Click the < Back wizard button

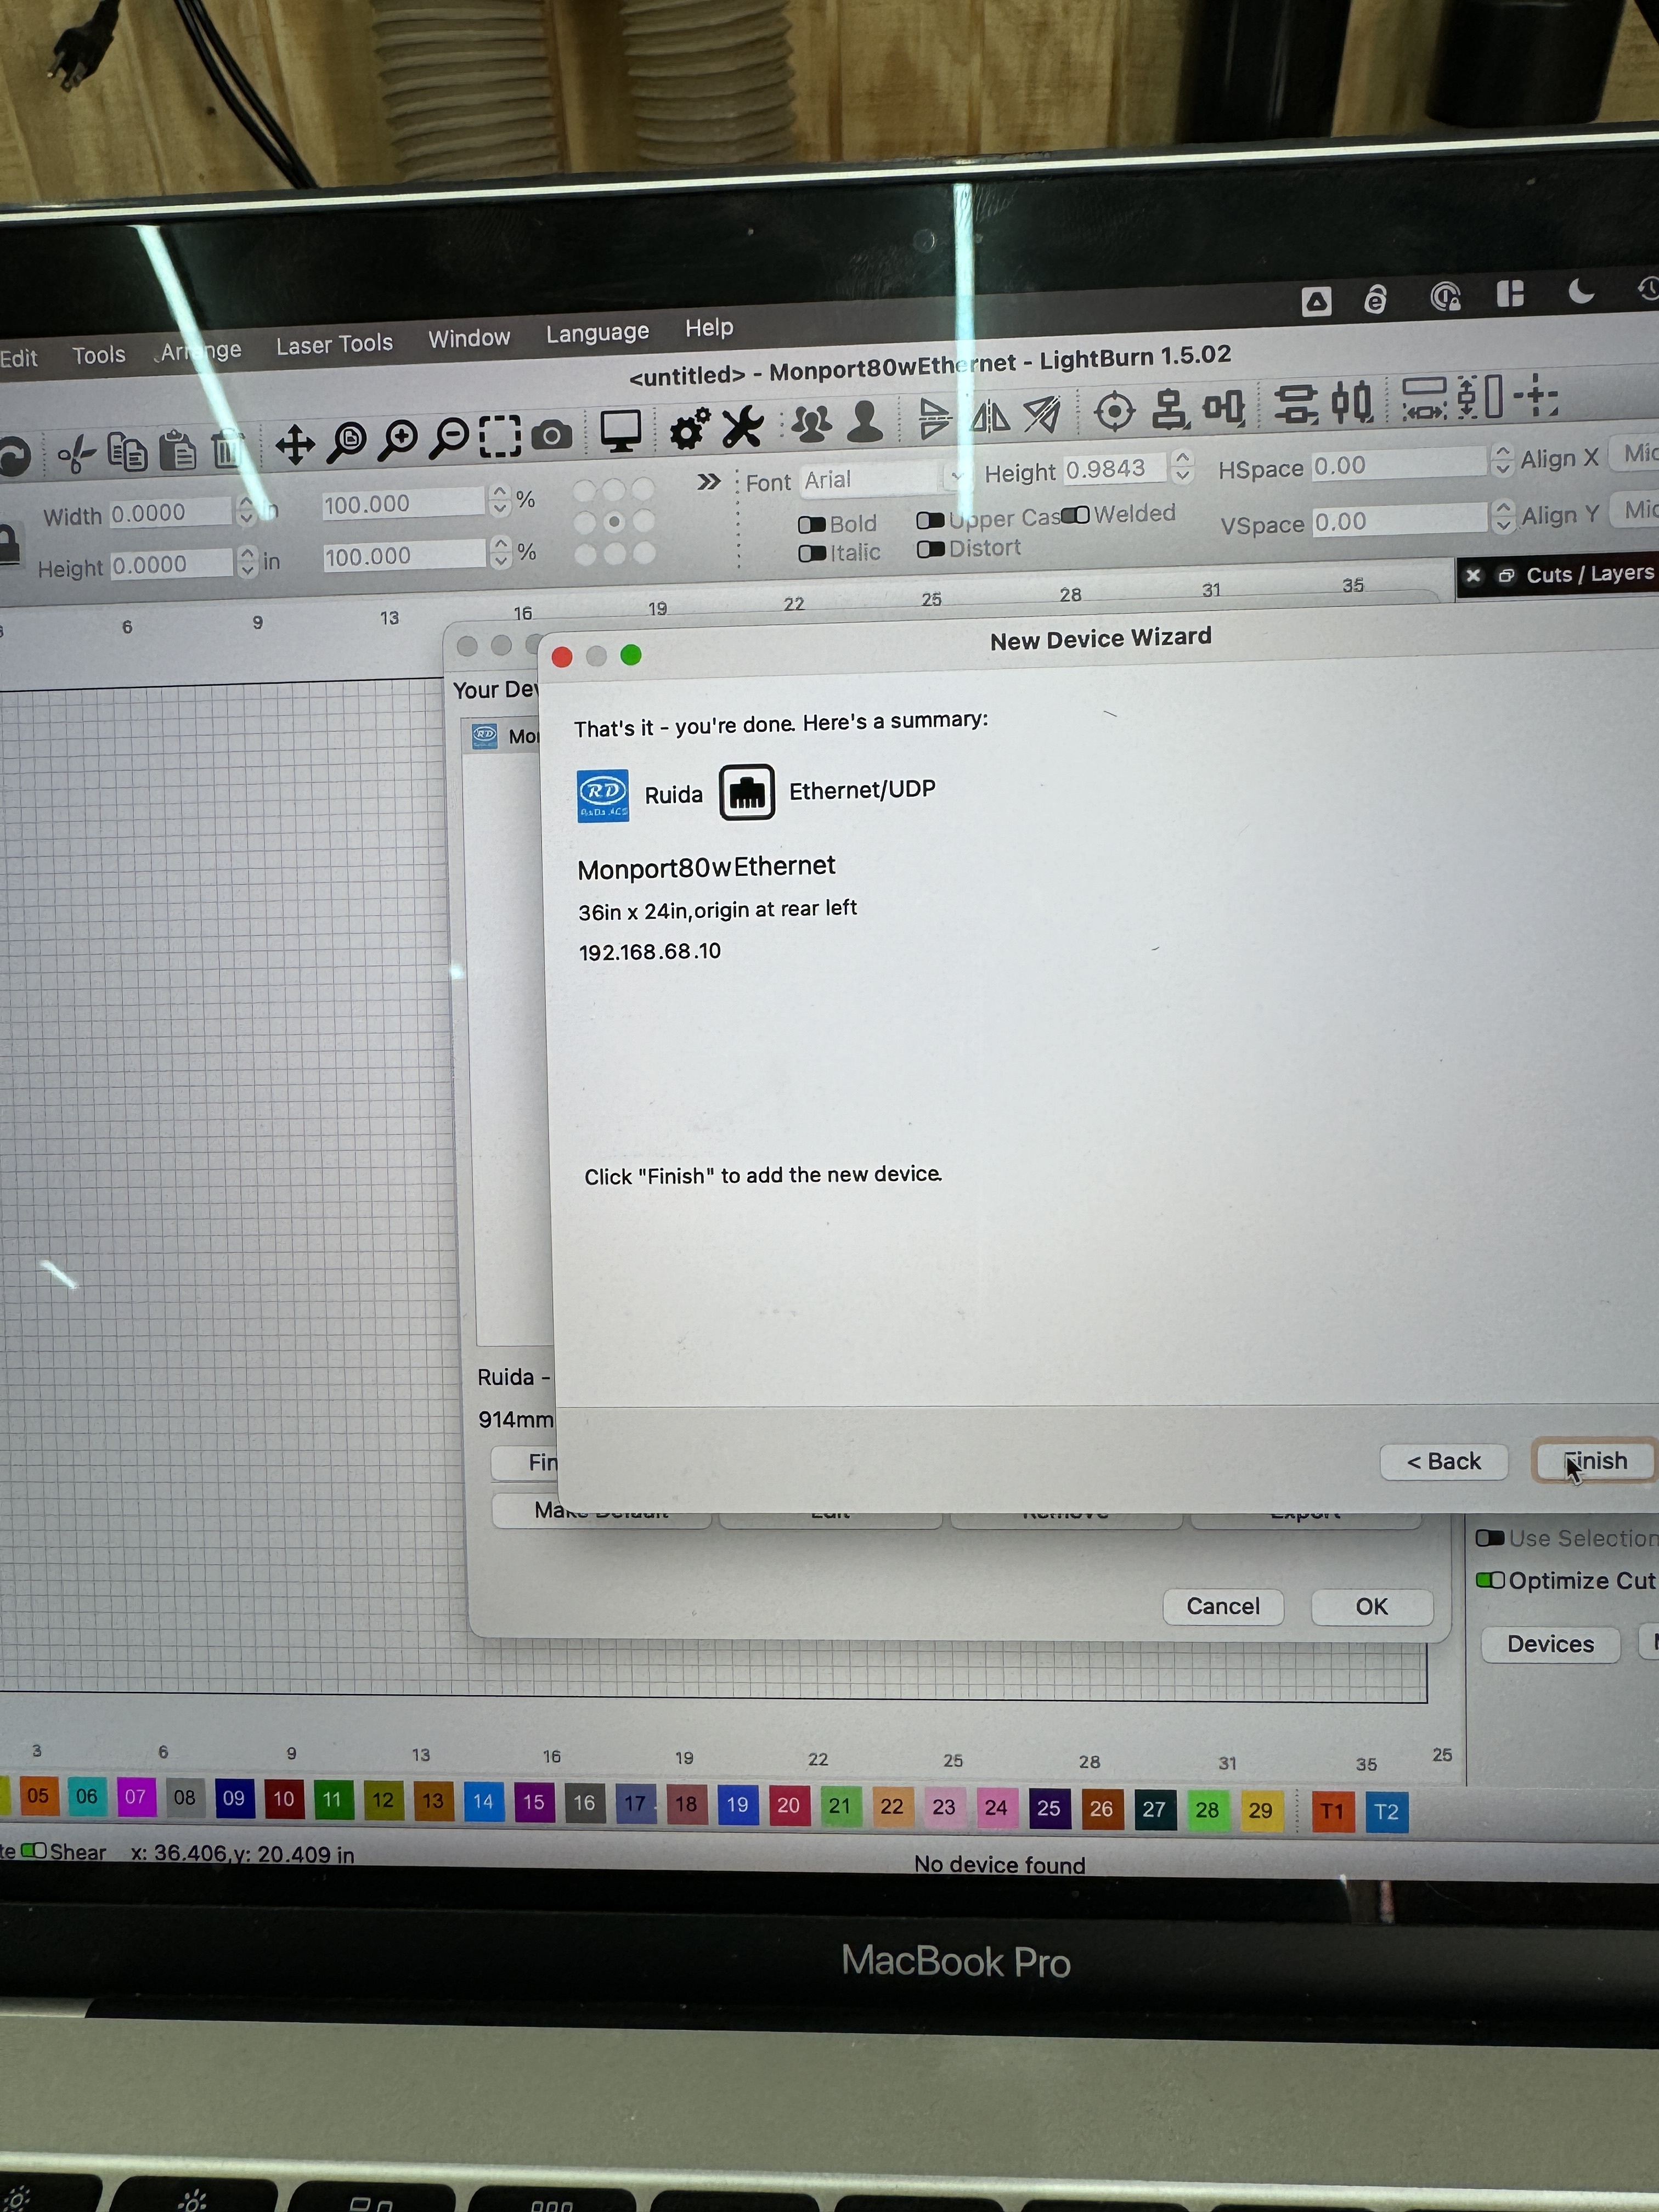(x=1443, y=1462)
